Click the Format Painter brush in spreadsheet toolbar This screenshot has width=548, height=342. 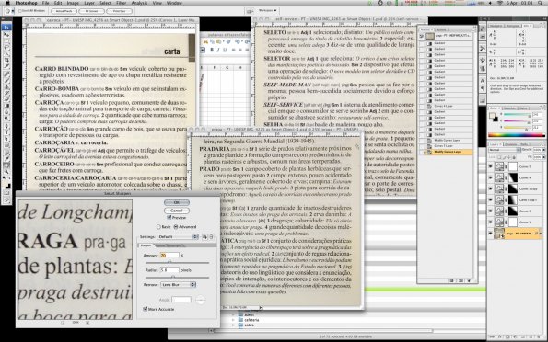(228, 42)
